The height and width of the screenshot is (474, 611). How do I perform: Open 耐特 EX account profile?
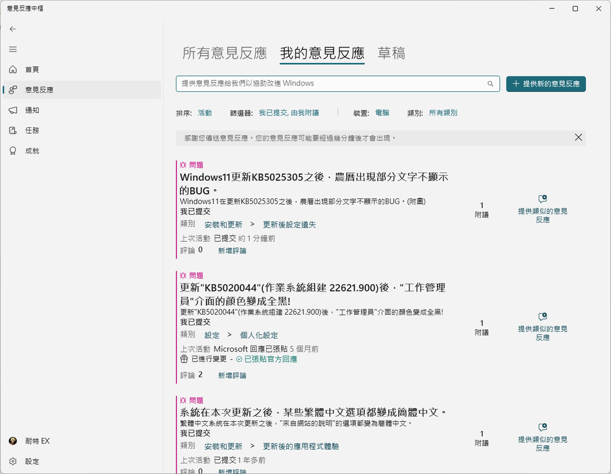tap(82, 441)
